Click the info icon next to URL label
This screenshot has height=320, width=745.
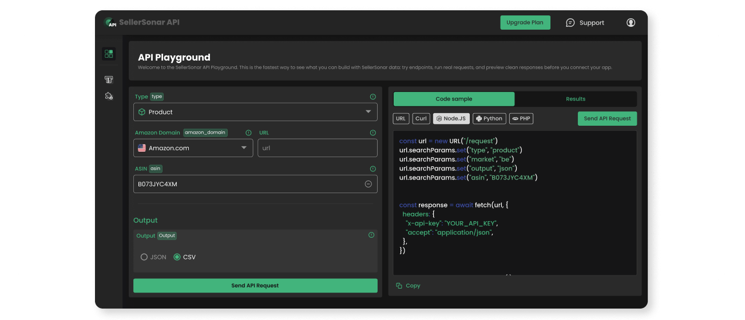tap(372, 133)
